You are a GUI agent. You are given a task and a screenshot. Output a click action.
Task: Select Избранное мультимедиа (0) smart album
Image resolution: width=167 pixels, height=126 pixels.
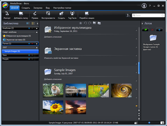[17, 36]
